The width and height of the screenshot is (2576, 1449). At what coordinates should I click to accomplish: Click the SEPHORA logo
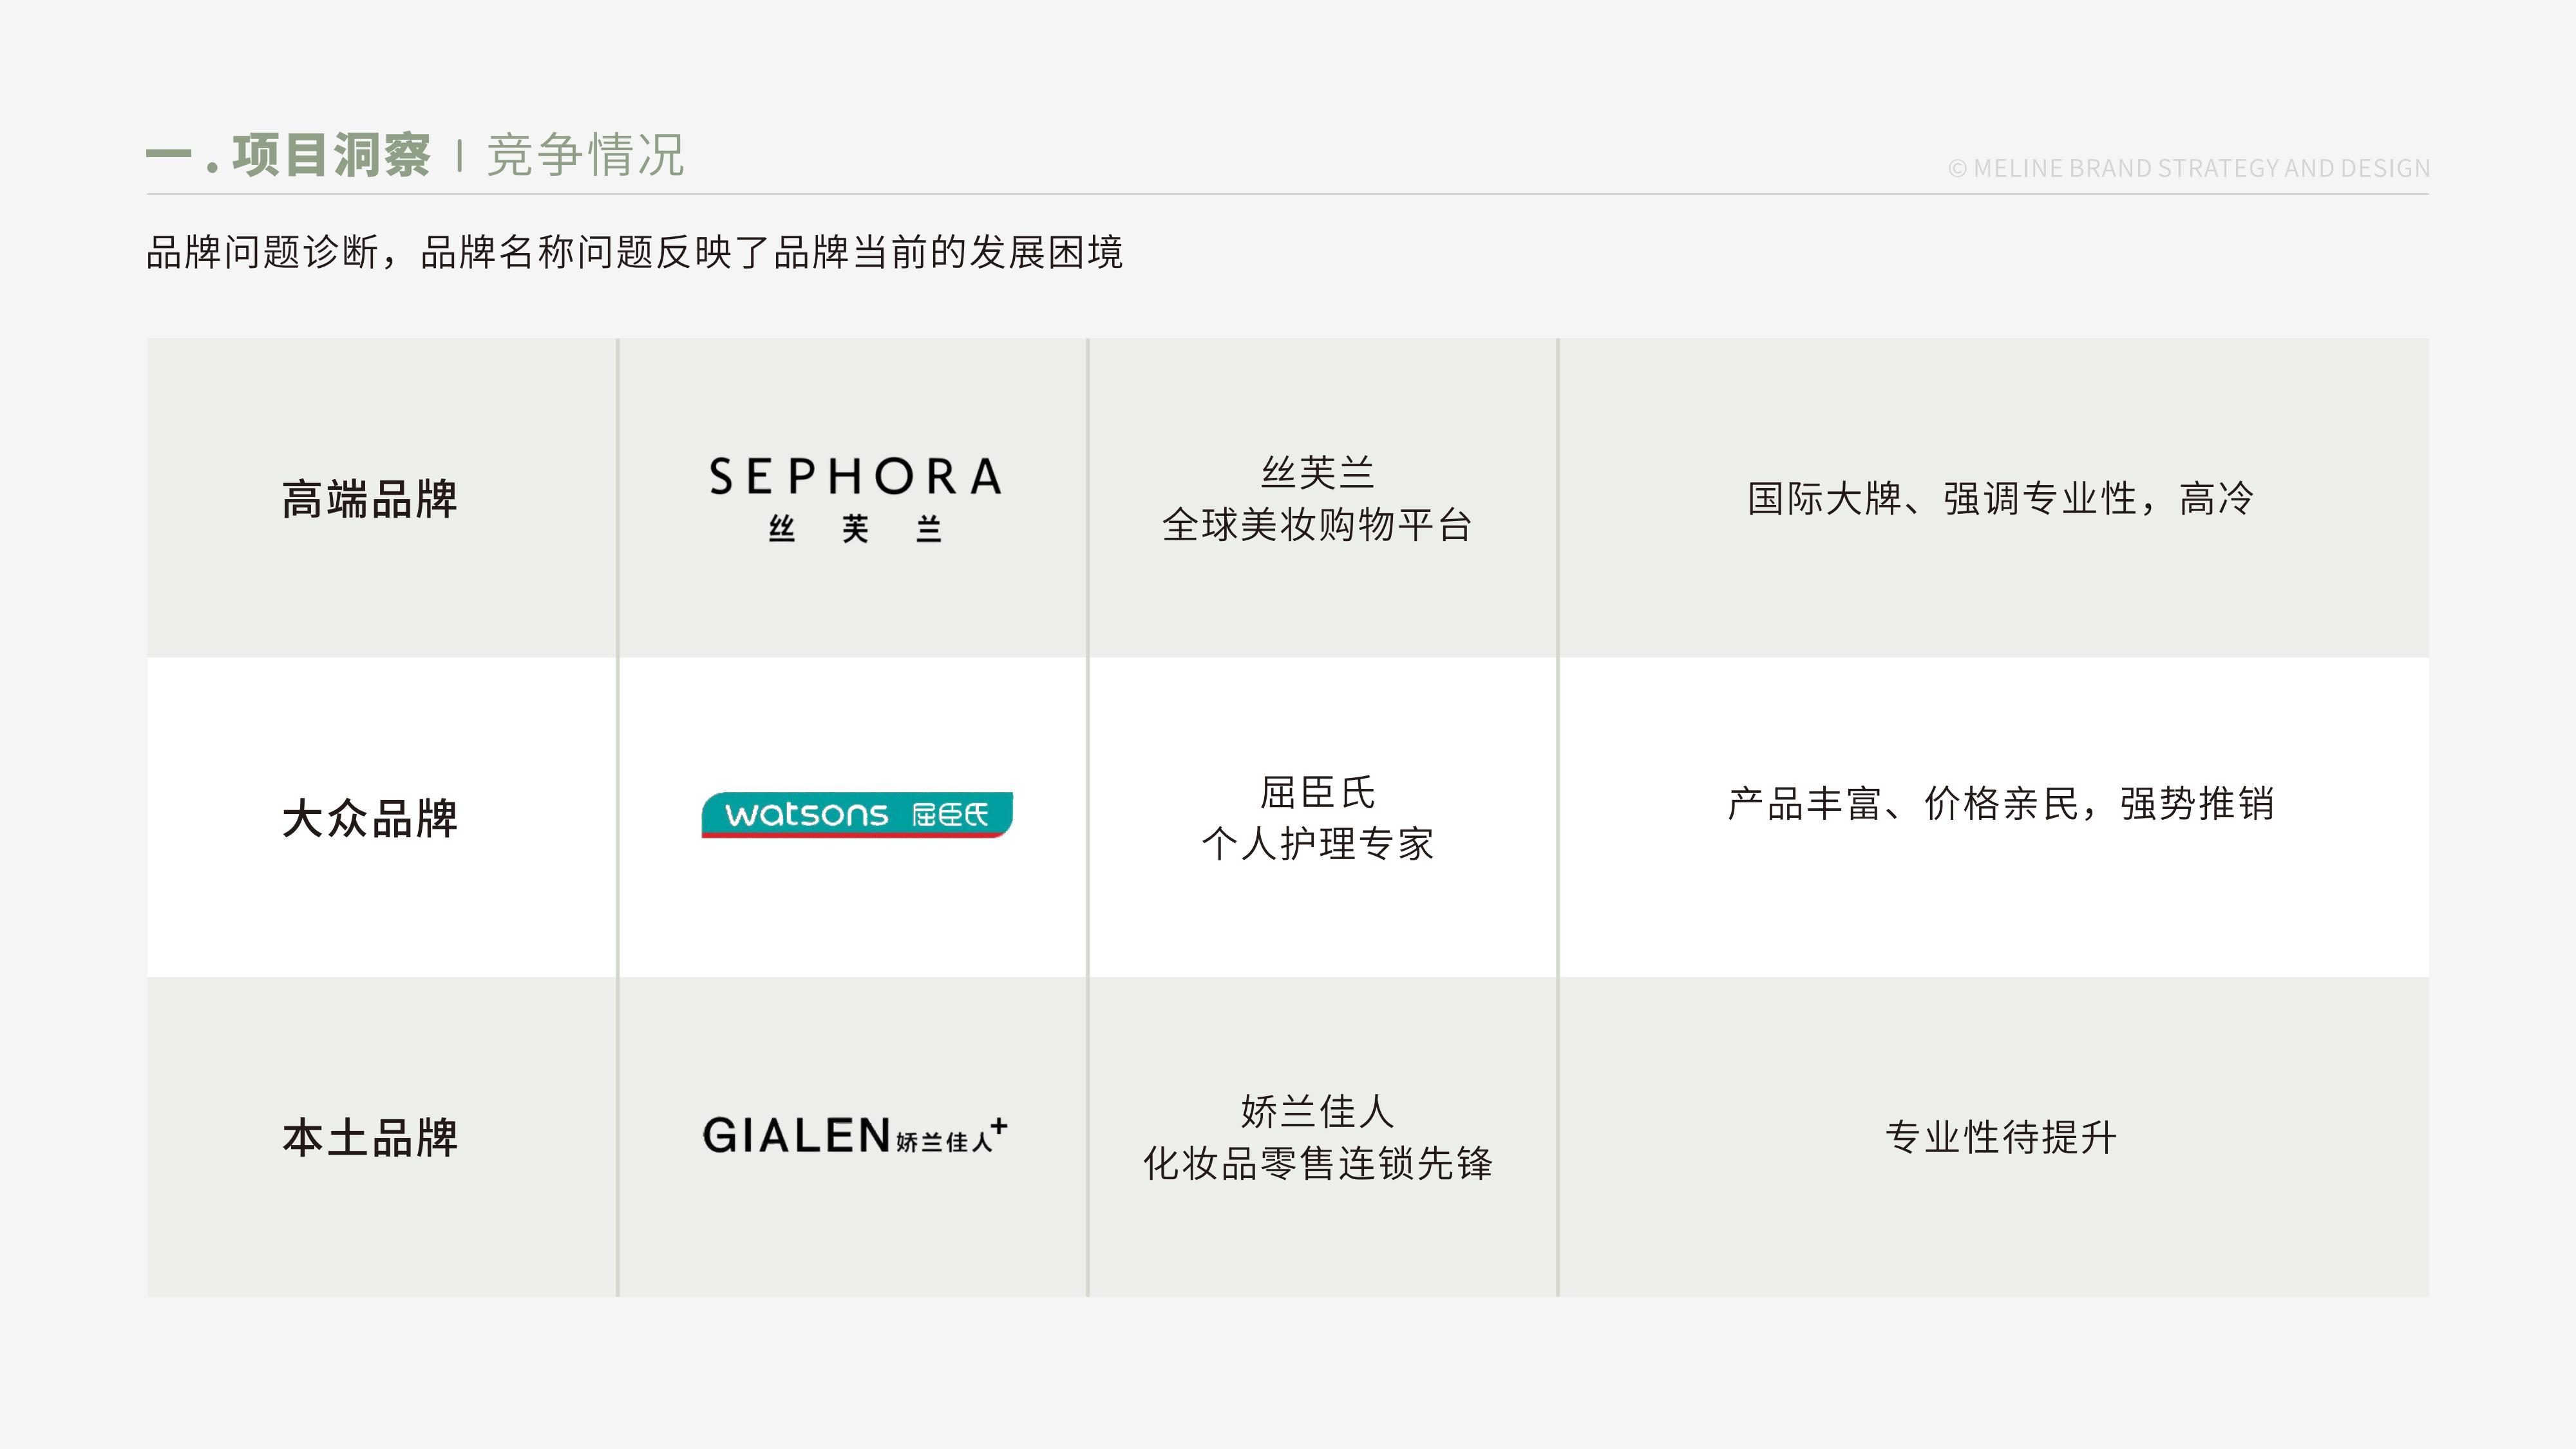pos(855,499)
